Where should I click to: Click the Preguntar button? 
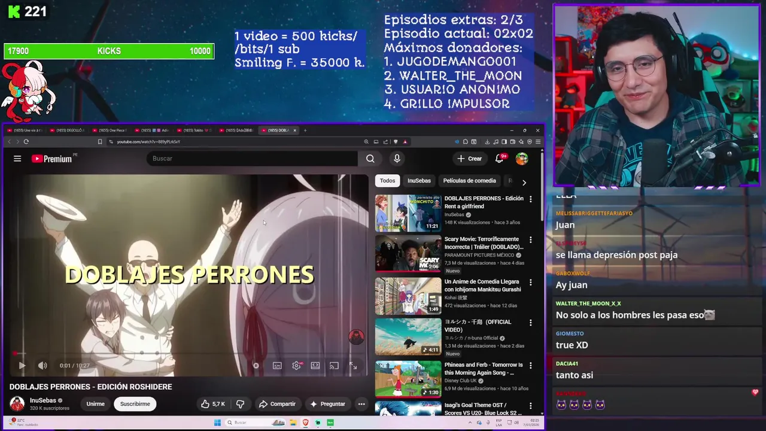pyautogui.click(x=327, y=404)
